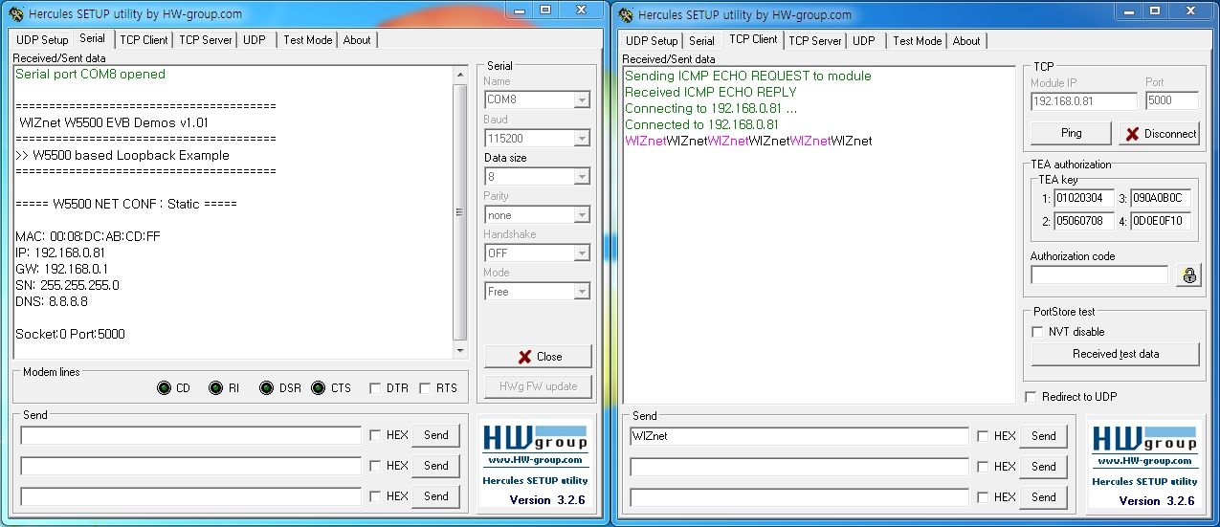The width and height of the screenshot is (1220, 527).
Task: Click the send field containing WIZnet
Action: (799, 436)
